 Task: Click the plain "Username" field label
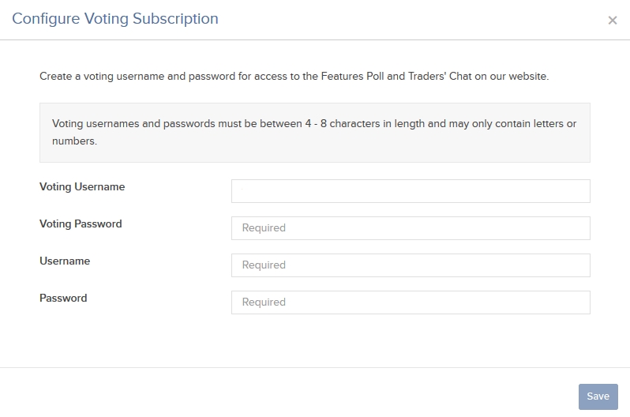pos(65,261)
